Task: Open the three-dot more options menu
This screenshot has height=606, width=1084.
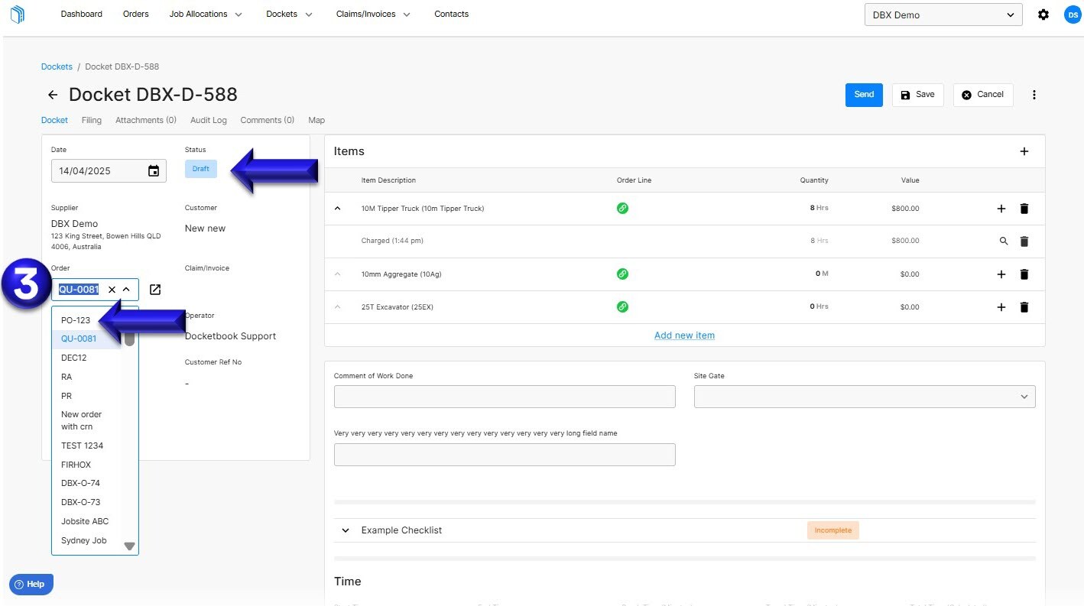Action: point(1034,95)
